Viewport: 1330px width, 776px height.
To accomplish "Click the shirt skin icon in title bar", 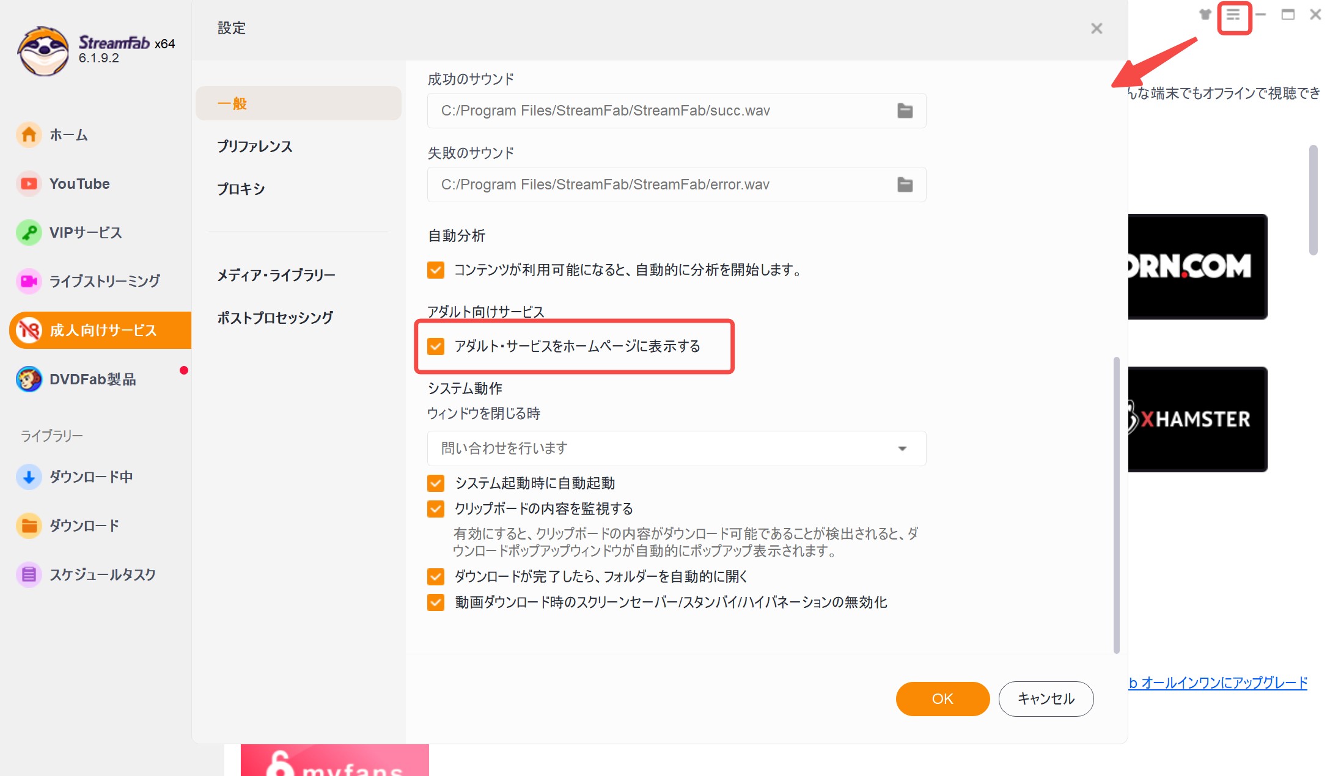I will [1205, 15].
